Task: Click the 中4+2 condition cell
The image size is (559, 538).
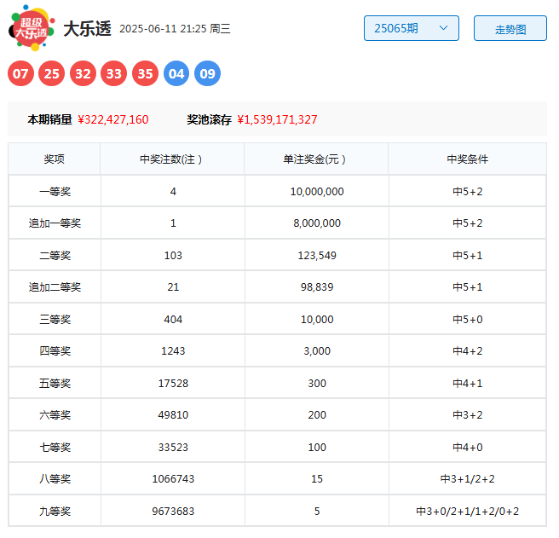Action: [467, 350]
